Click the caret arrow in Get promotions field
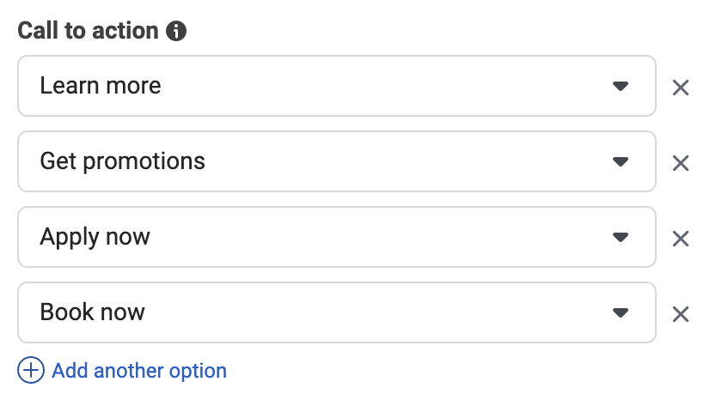The width and height of the screenshot is (710, 400). pos(621,161)
